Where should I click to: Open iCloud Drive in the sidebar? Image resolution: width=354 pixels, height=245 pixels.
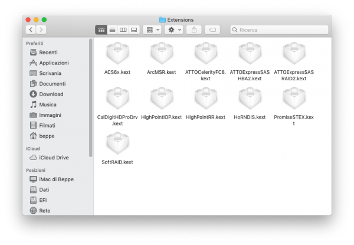point(49,158)
